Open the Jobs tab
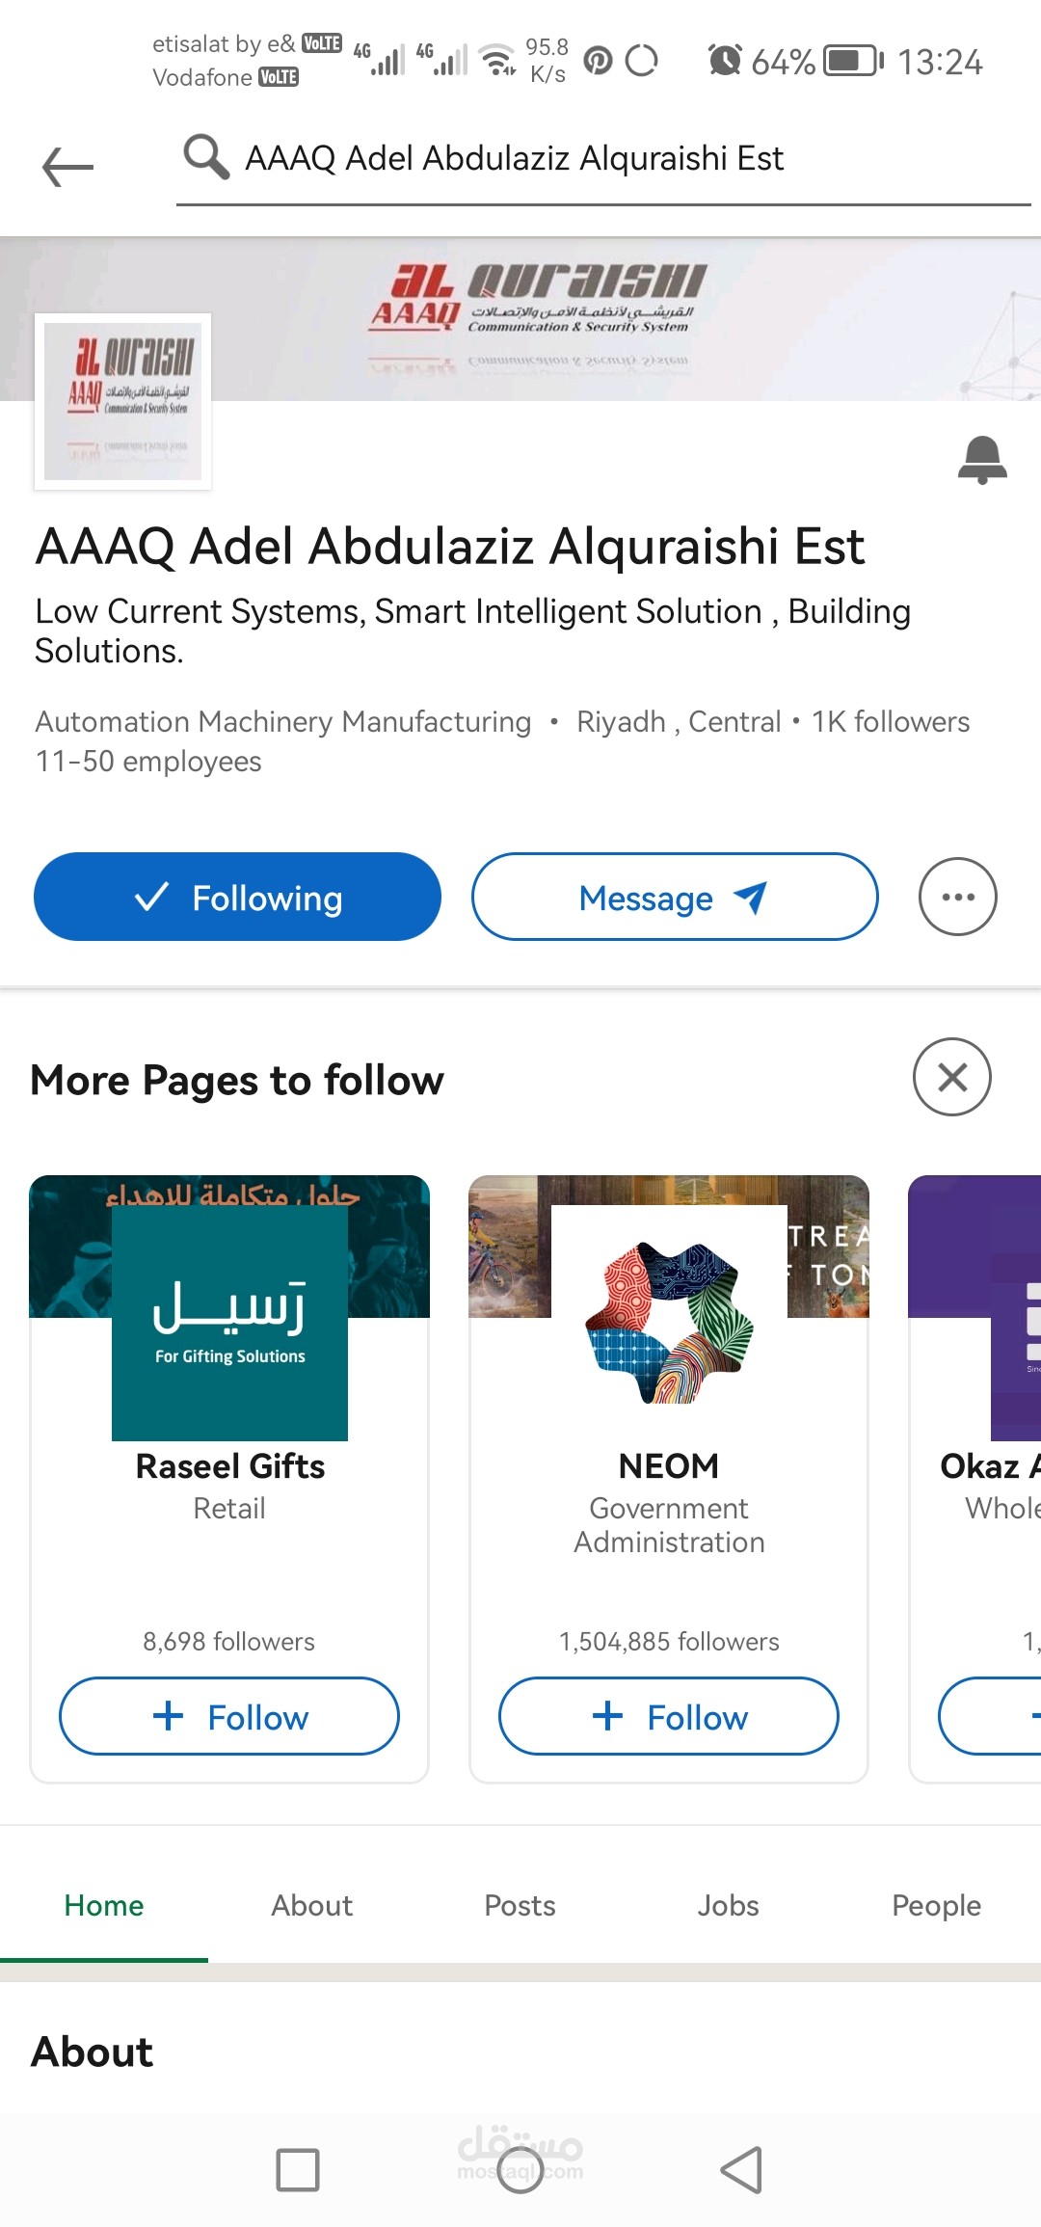 (x=728, y=1906)
